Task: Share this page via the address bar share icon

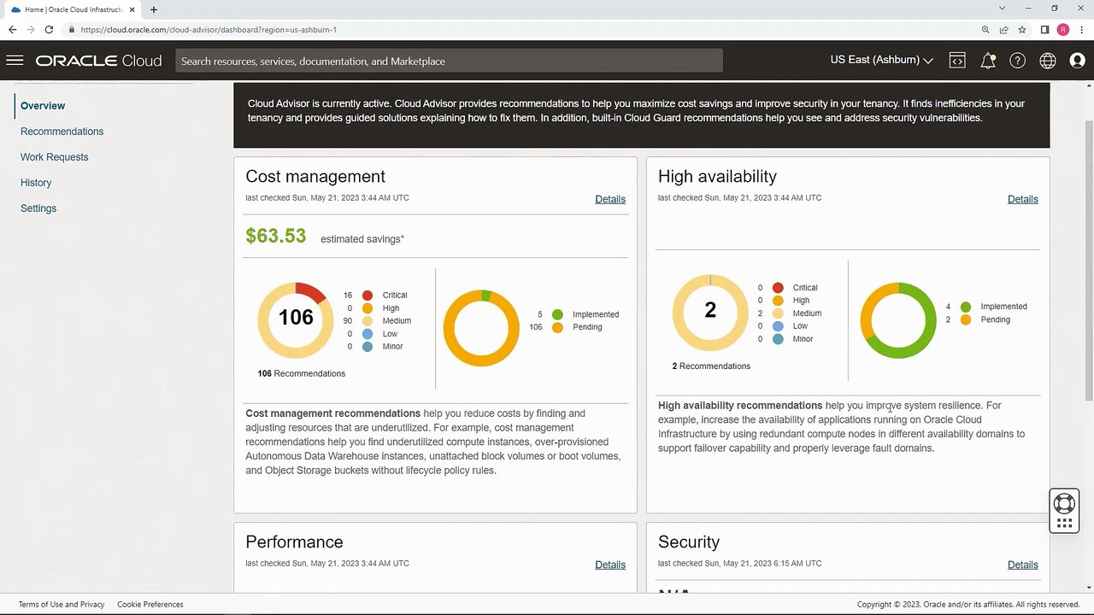Action: tap(1004, 29)
